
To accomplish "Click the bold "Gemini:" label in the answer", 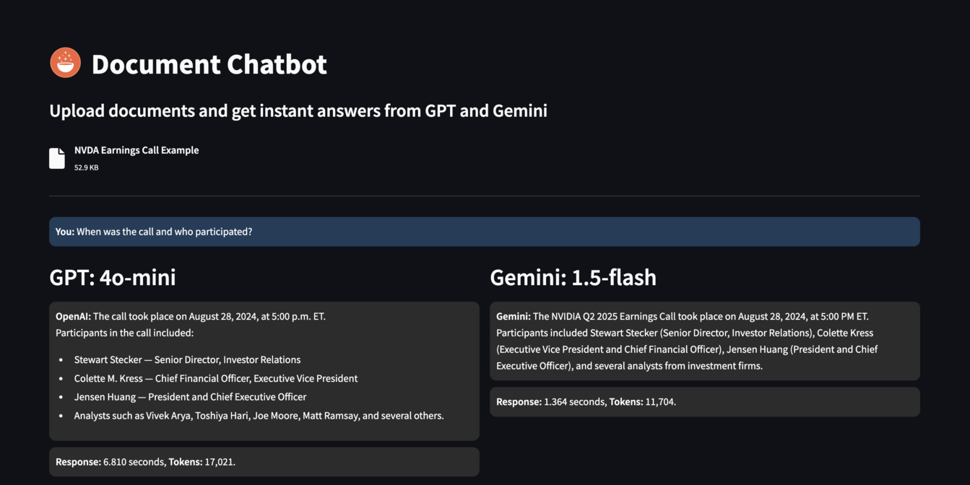I will pyautogui.click(x=513, y=316).
